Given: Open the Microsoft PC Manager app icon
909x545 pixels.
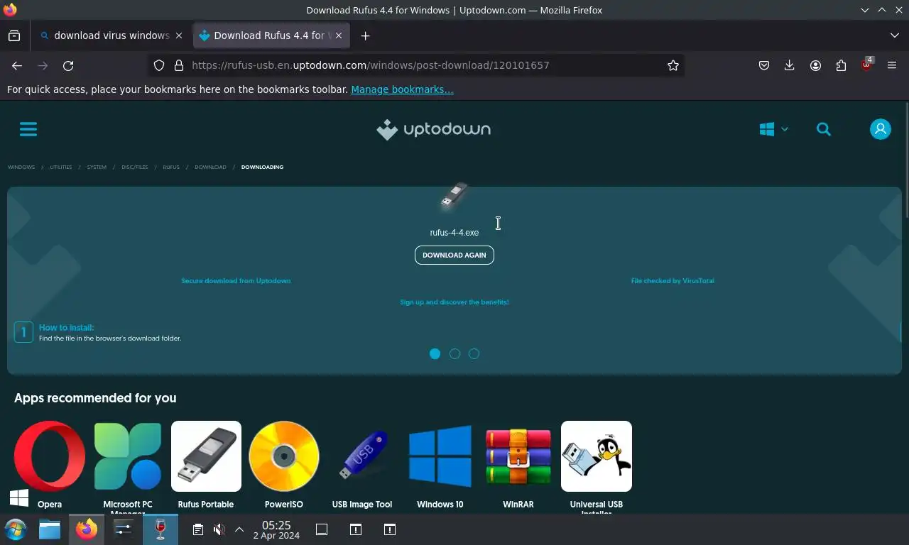Looking at the screenshot, I should point(128,456).
